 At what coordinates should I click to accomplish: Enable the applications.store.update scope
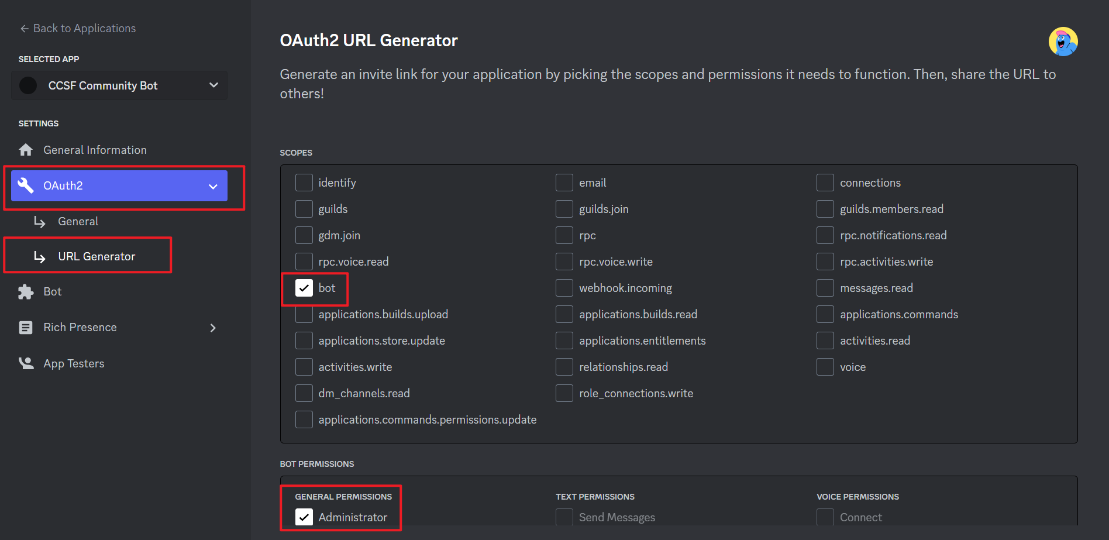point(304,340)
